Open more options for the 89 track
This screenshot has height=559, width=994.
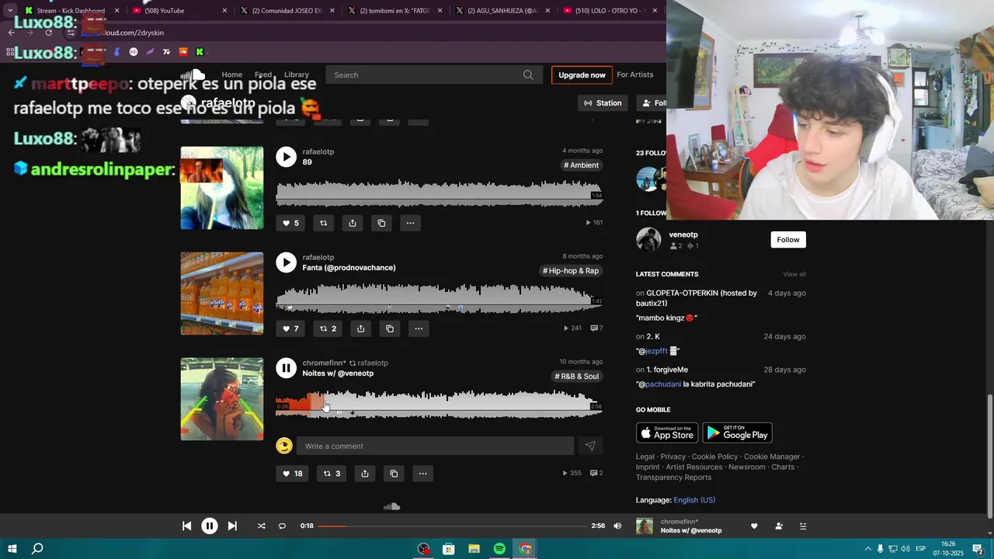pyautogui.click(x=410, y=223)
